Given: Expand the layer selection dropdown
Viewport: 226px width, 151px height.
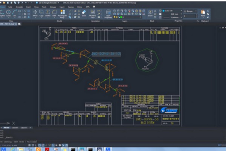Looking at the screenshot, I should coord(130,17).
